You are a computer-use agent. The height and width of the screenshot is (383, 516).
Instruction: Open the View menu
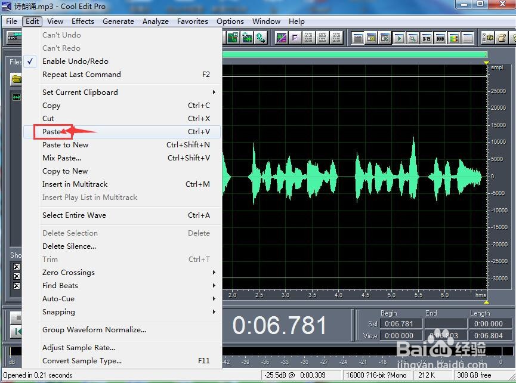tap(55, 21)
